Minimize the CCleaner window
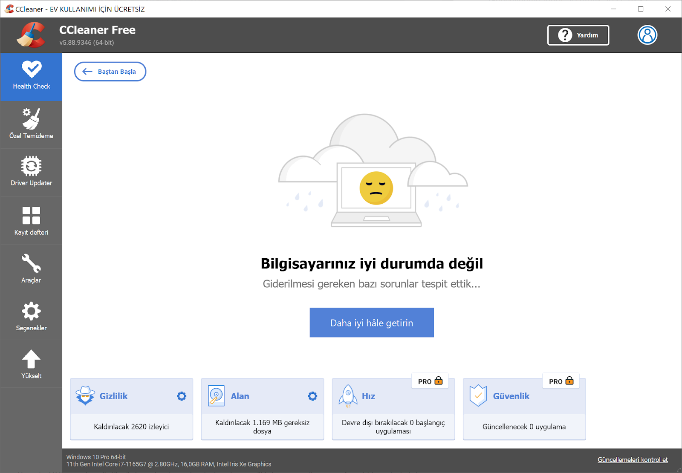This screenshot has height=473, width=682. tap(613, 9)
